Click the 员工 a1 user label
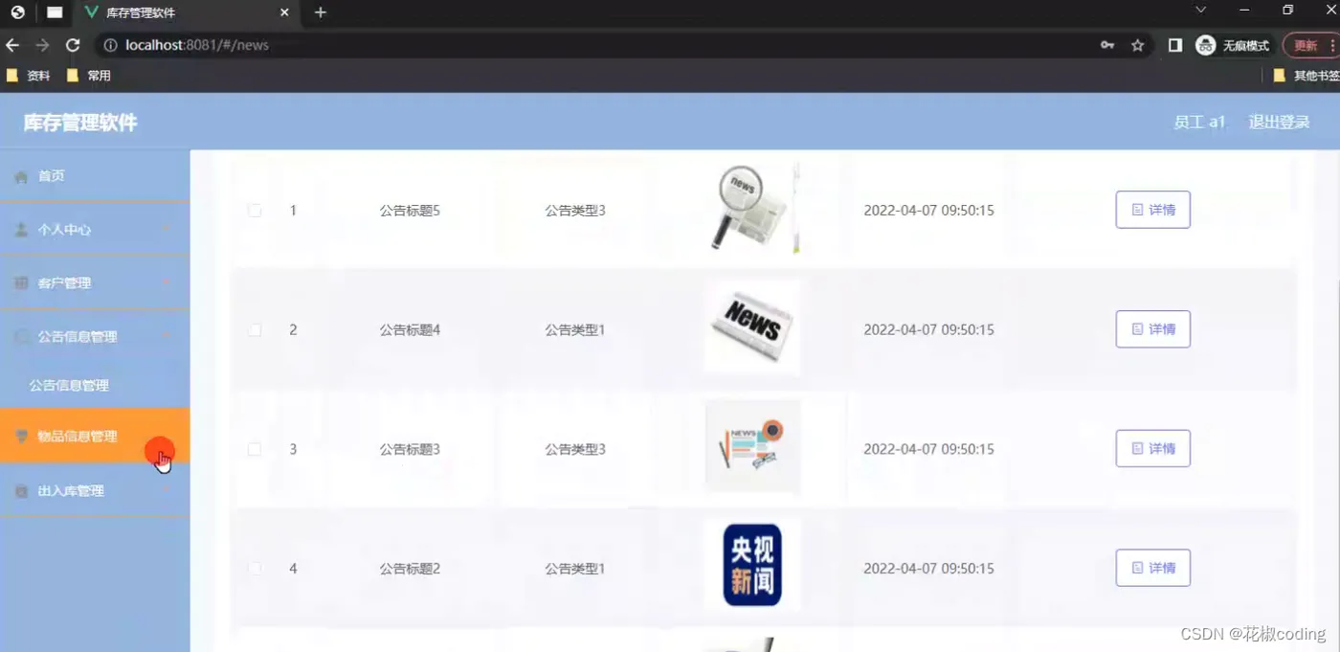 point(1199,123)
